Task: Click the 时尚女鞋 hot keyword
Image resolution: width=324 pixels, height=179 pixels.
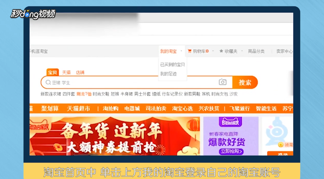Action: click(x=101, y=94)
